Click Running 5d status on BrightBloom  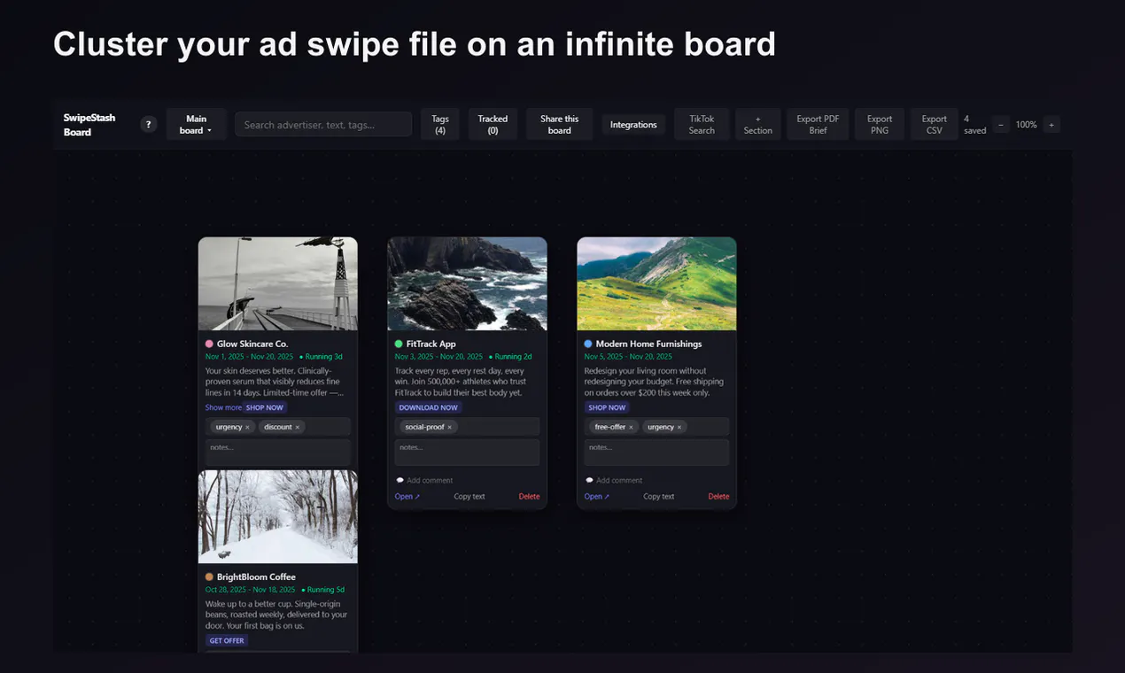pyautogui.click(x=323, y=590)
